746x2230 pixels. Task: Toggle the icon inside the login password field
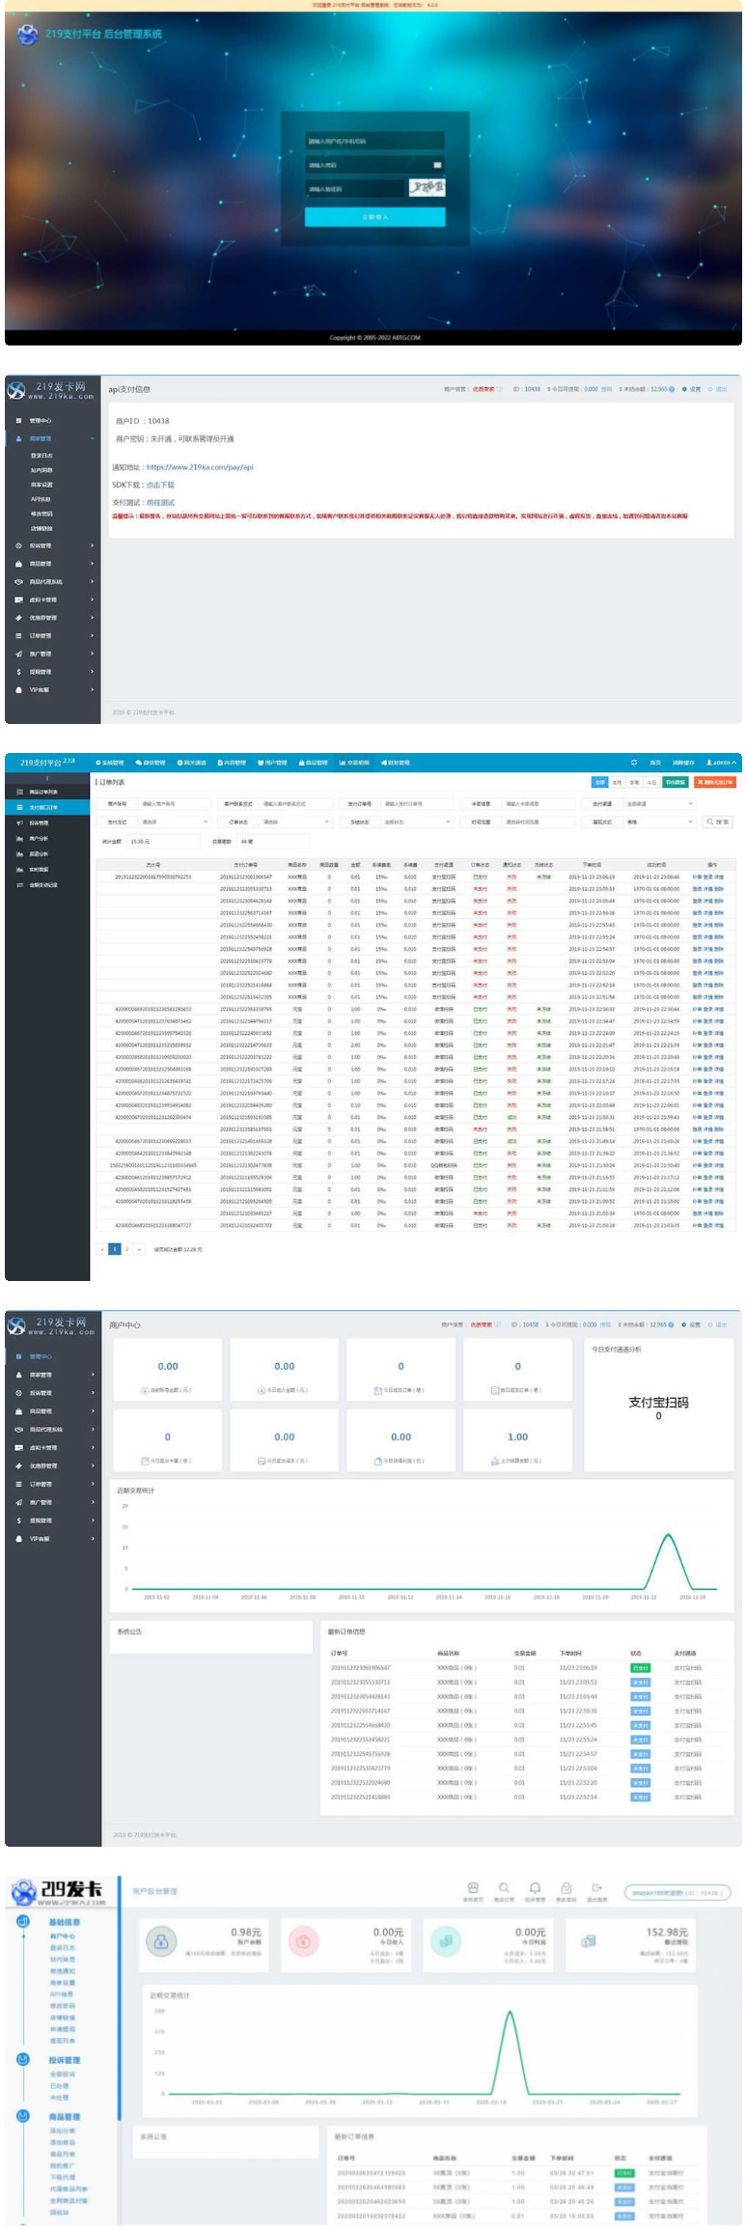pyautogui.click(x=437, y=165)
